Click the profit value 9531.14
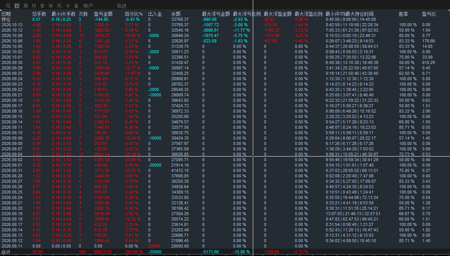The height and width of the screenshot is (256, 450). [102, 154]
